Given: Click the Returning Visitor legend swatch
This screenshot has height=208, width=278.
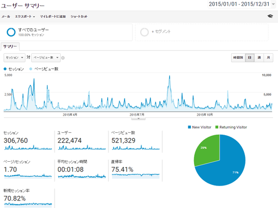Looking at the screenshot, I should click(217, 127).
